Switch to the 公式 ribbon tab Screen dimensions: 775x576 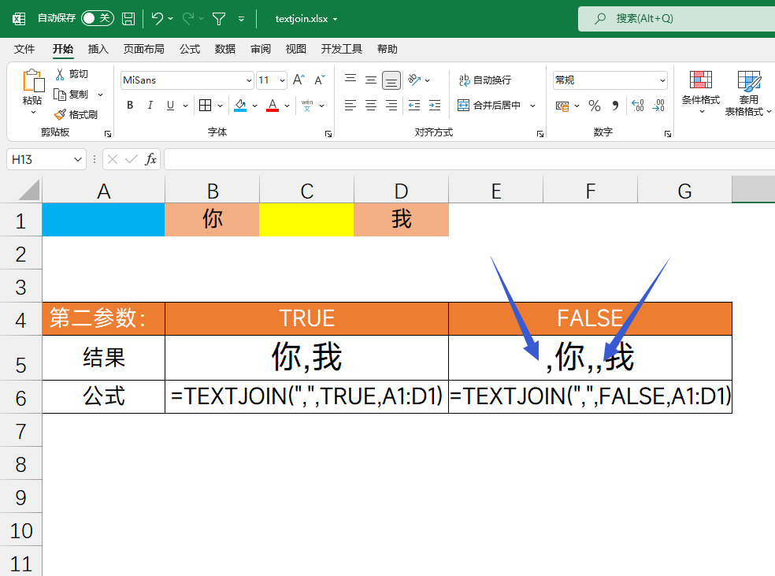click(189, 48)
